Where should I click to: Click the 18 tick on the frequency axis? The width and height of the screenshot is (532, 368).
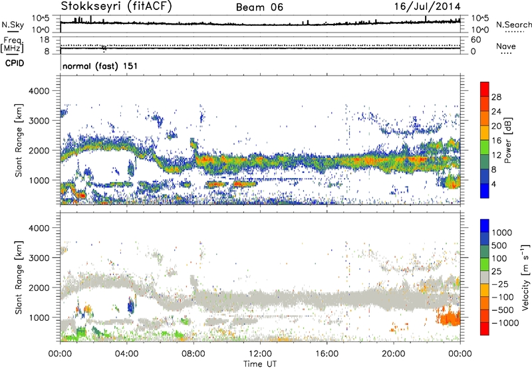45,40
